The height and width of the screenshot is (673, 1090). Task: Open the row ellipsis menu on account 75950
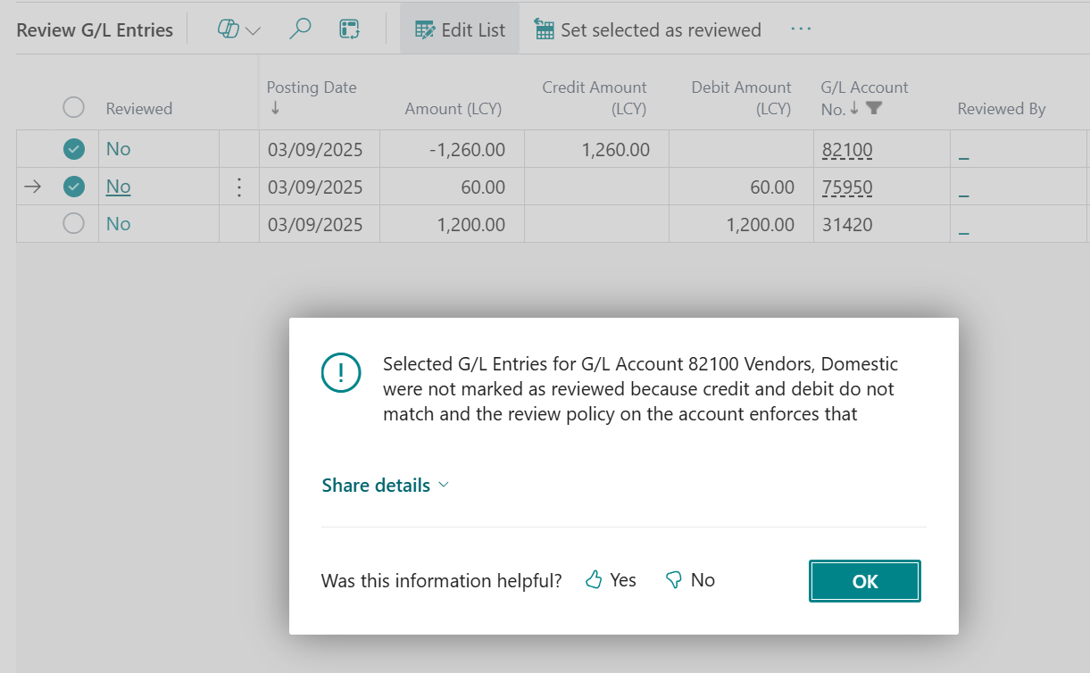pos(238,187)
